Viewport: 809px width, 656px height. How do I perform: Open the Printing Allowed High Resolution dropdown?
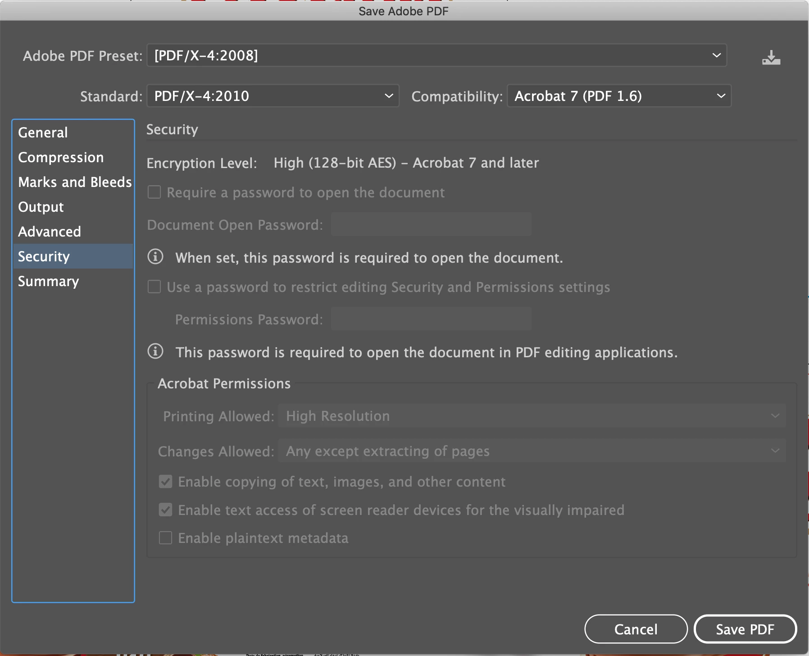pos(532,416)
